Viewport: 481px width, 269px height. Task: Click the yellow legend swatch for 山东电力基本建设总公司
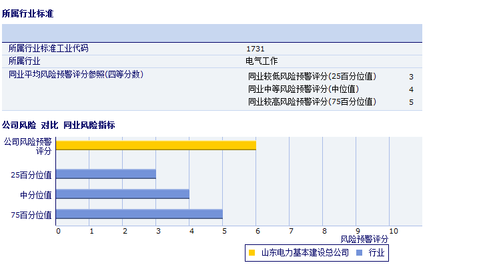(x=252, y=253)
